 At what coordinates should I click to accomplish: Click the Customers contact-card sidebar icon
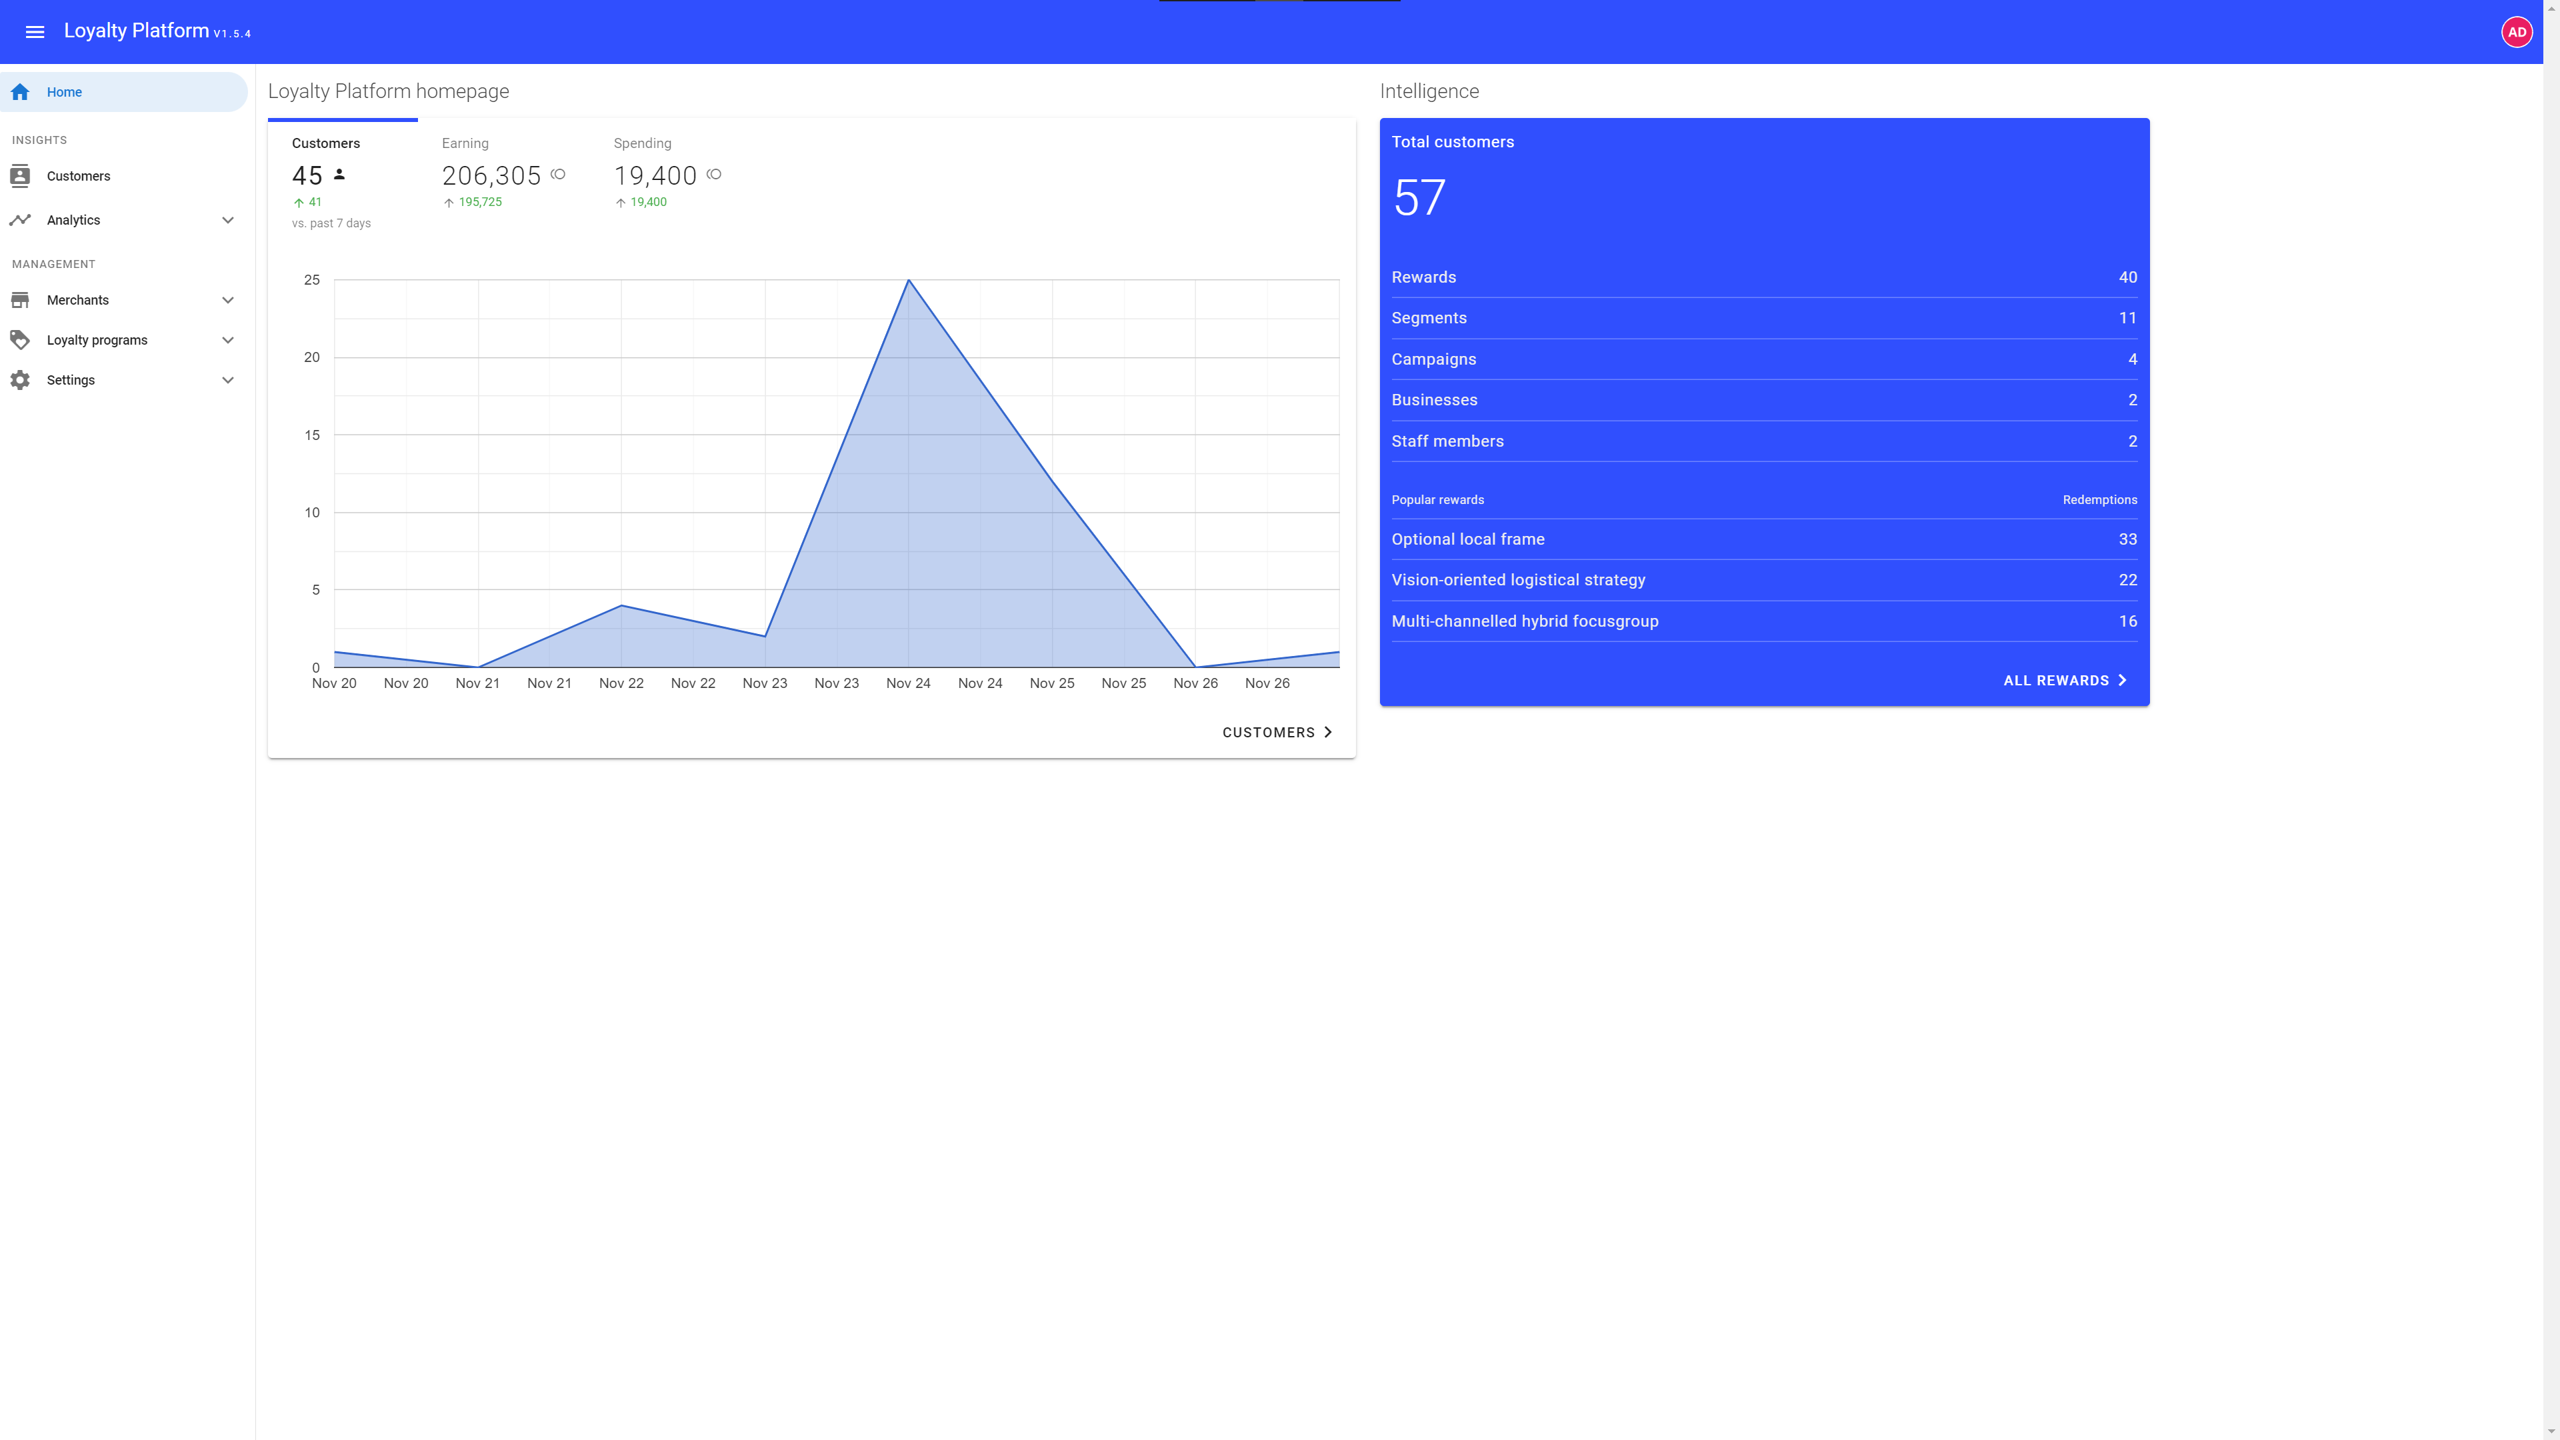(20, 176)
